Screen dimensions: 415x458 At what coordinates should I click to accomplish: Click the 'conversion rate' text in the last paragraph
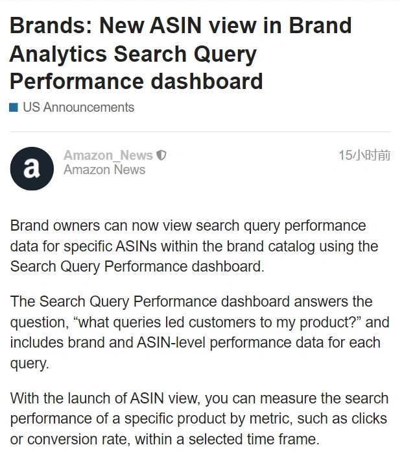pyautogui.click(x=78, y=439)
